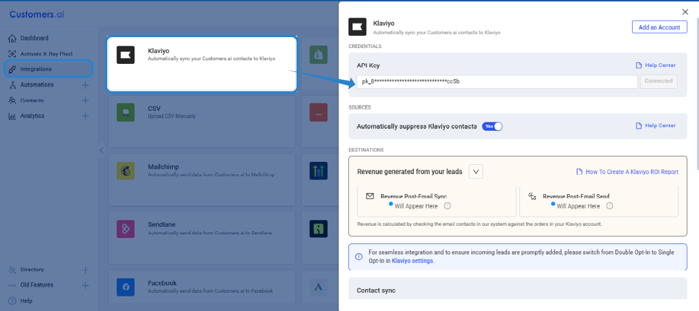This screenshot has height=311, width=699.
Task: Open How To Create A Klaviyo ROI Report
Action: [628, 172]
